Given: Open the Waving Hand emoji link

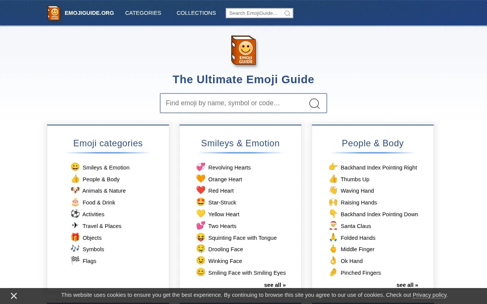Looking at the screenshot, I should 357,191.
